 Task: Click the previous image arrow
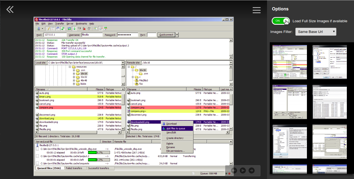[234, 170]
